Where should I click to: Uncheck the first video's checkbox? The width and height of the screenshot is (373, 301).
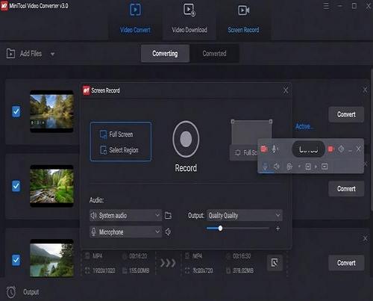point(16,111)
